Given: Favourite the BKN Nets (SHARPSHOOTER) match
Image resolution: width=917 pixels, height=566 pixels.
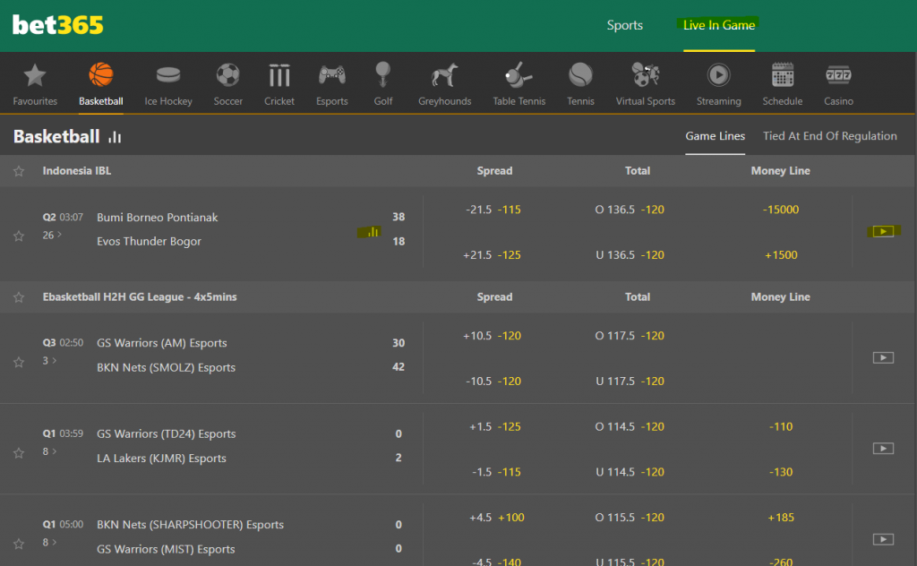Looking at the screenshot, I should pos(19,544).
